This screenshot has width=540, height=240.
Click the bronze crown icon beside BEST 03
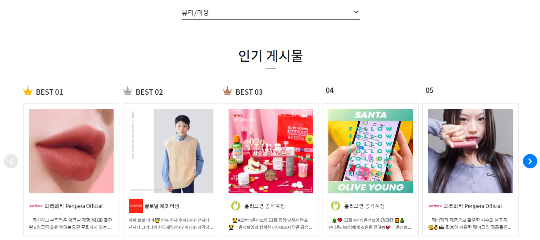coord(227,91)
